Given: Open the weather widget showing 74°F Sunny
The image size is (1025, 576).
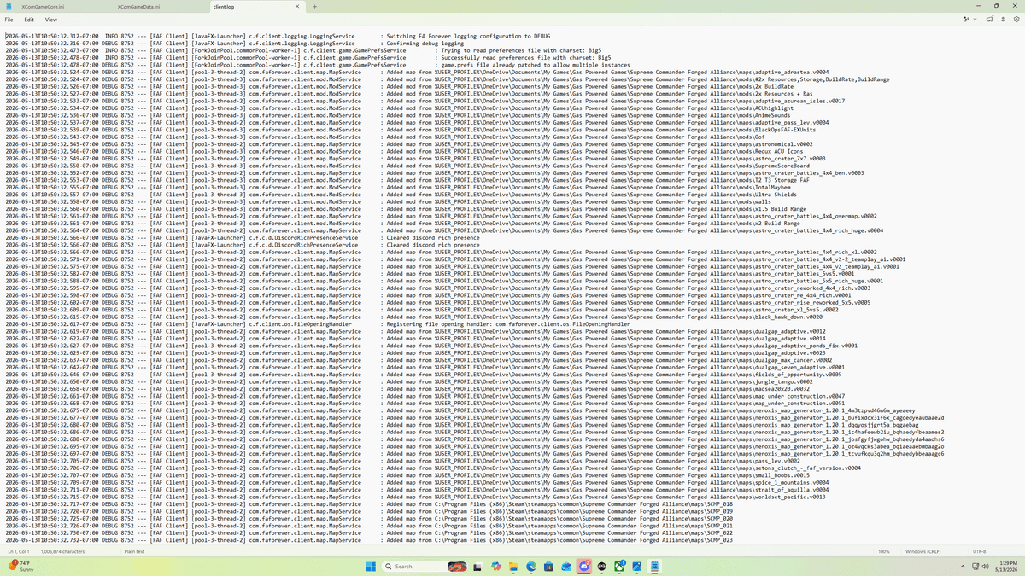Looking at the screenshot, I should coord(21,566).
